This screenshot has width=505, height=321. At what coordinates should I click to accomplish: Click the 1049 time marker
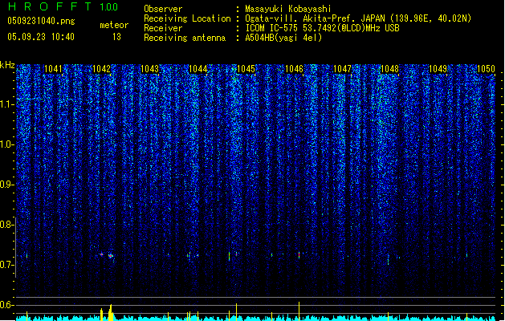(x=438, y=69)
